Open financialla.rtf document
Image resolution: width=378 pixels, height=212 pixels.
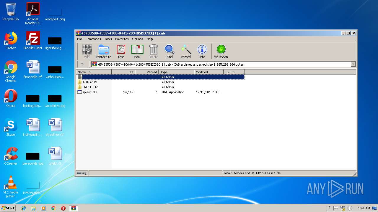pyautogui.click(x=33, y=69)
